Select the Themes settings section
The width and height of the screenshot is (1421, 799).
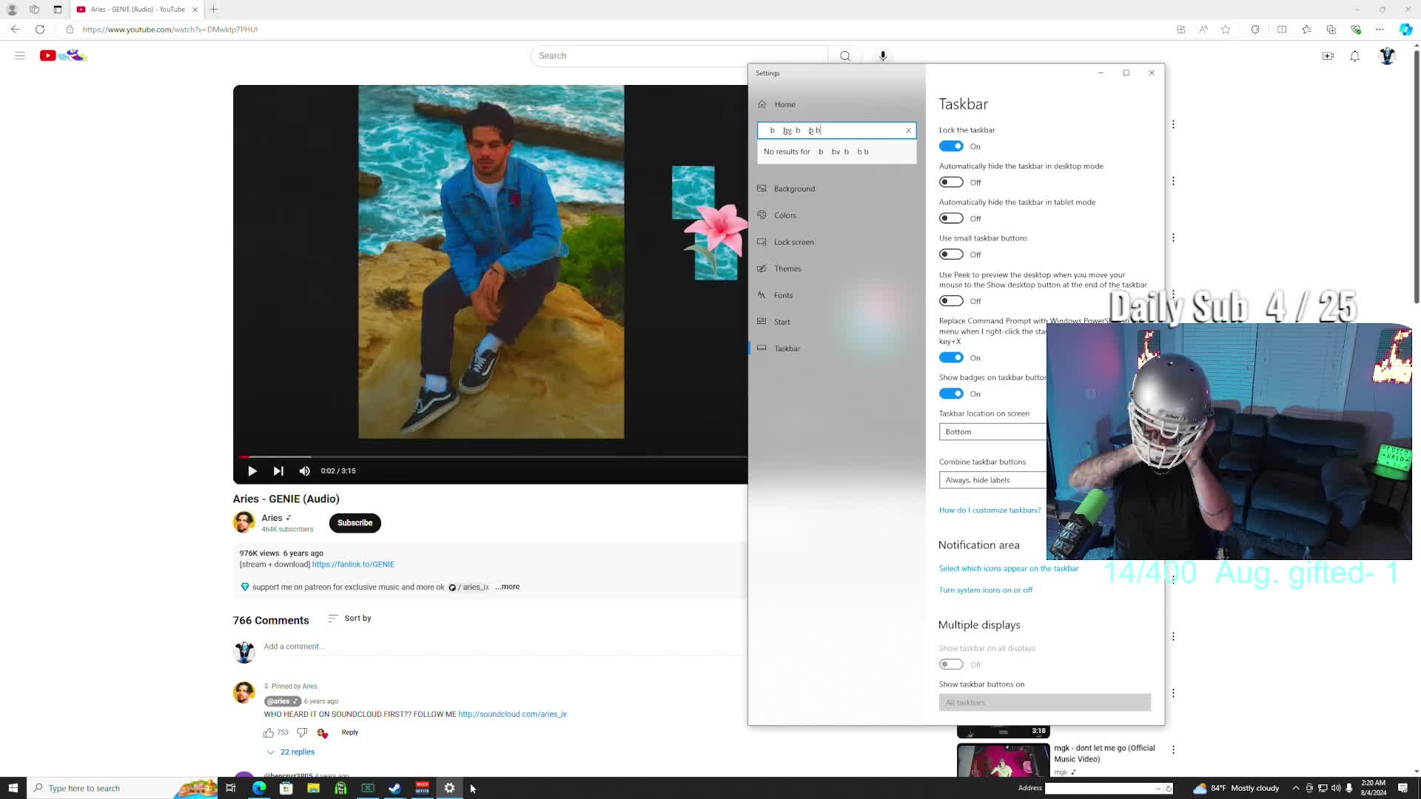coord(787,268)
